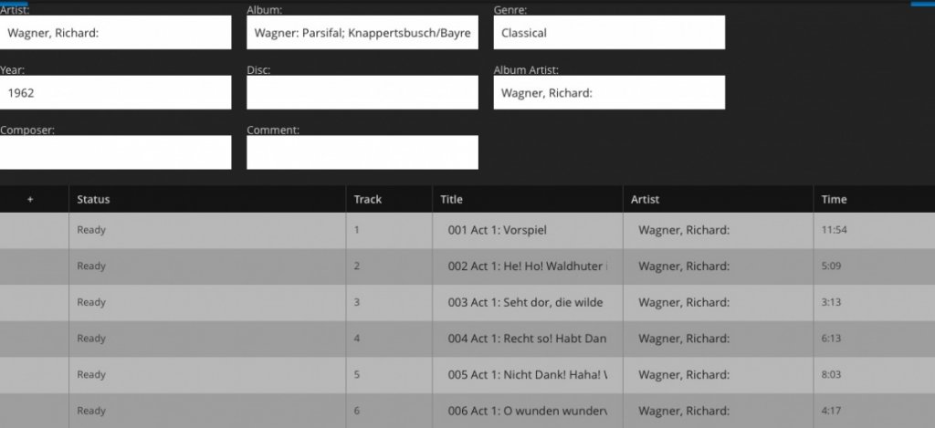Focus the empty Comment field
Viewport: 935px width, 428px height.
(362, 152)
